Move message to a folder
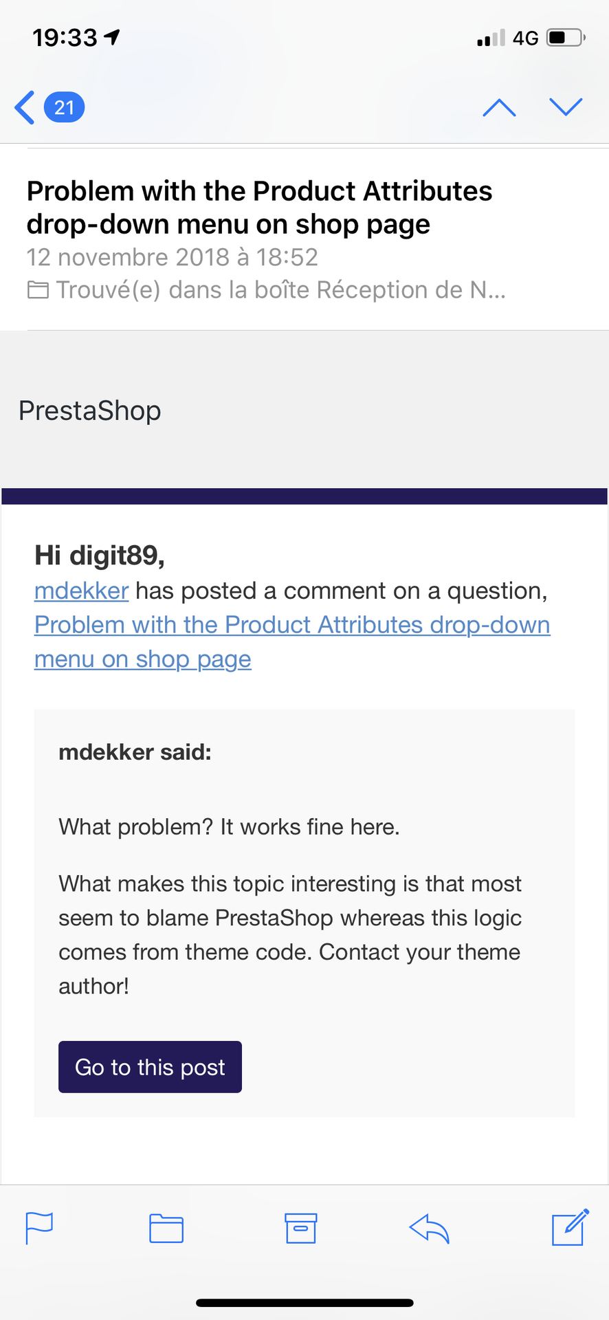The height and width of the screenshot is (1320, 609). point(166,1229)
